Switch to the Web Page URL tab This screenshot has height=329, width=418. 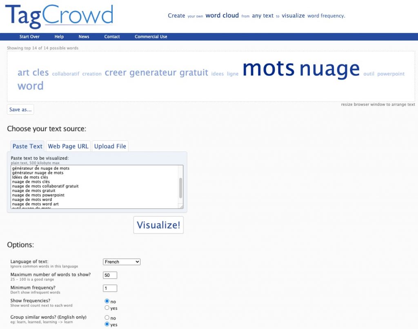click(68, 146)
